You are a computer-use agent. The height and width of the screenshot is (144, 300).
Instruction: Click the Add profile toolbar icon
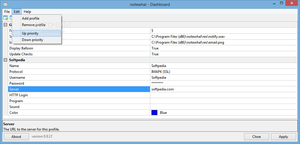click(x=5, y=18)
